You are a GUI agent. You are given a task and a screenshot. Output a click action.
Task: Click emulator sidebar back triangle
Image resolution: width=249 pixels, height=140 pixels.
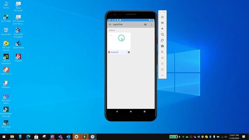162,58
